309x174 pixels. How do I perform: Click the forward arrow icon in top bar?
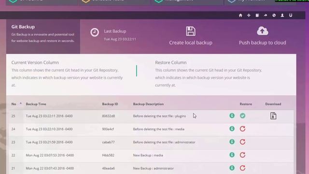click(x=266, y=15)
